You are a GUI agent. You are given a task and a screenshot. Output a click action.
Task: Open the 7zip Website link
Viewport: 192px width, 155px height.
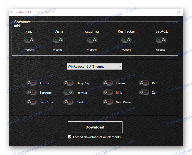pyautogui.click(x=29, y=50)
